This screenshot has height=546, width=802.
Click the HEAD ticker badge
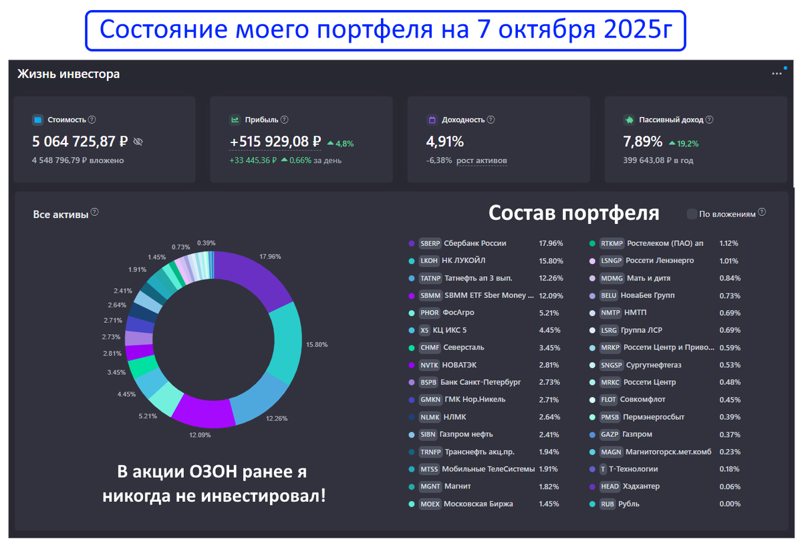610,487
